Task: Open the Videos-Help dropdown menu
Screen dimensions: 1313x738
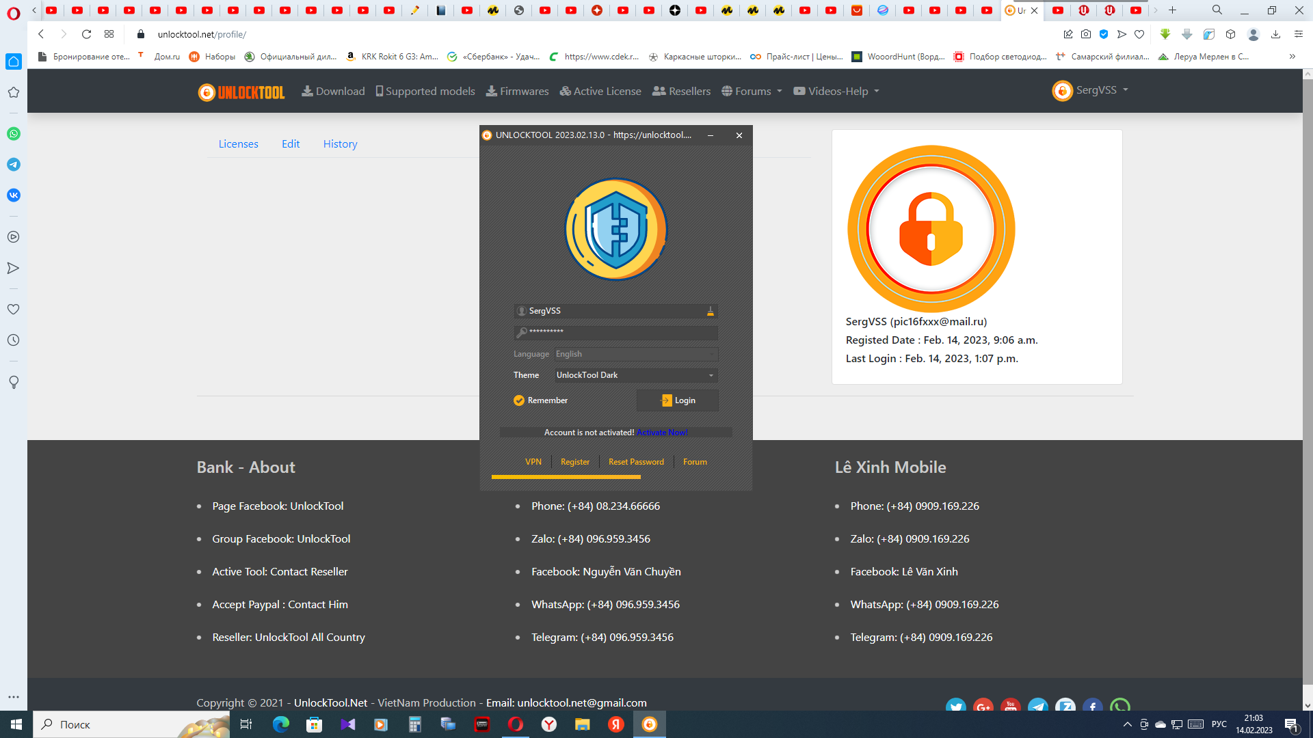Action: point(836,92)
